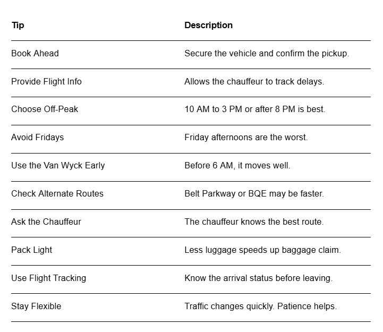This screenshot has width=383, height=332.
Task: Click 'Before 6 AM, it moves well' description
Action: tap(237, 165)
